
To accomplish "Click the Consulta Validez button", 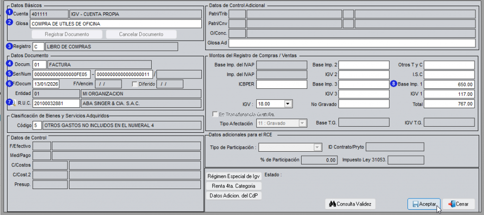I will point(350,204).
